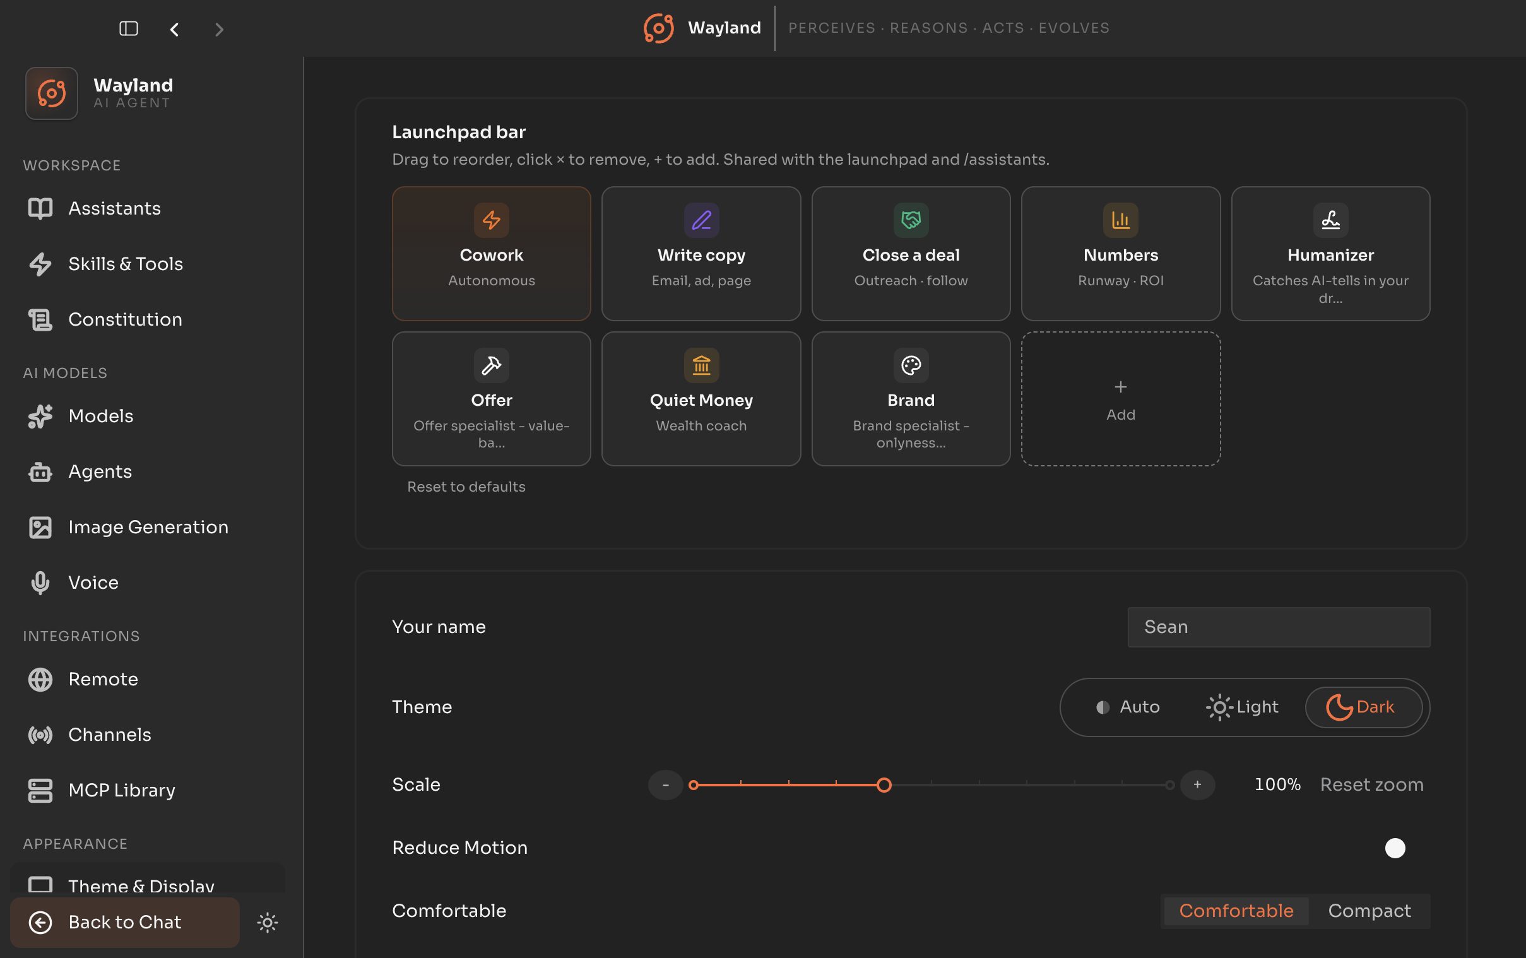Click the Voice microphone icon

click(x=40, y=583)
